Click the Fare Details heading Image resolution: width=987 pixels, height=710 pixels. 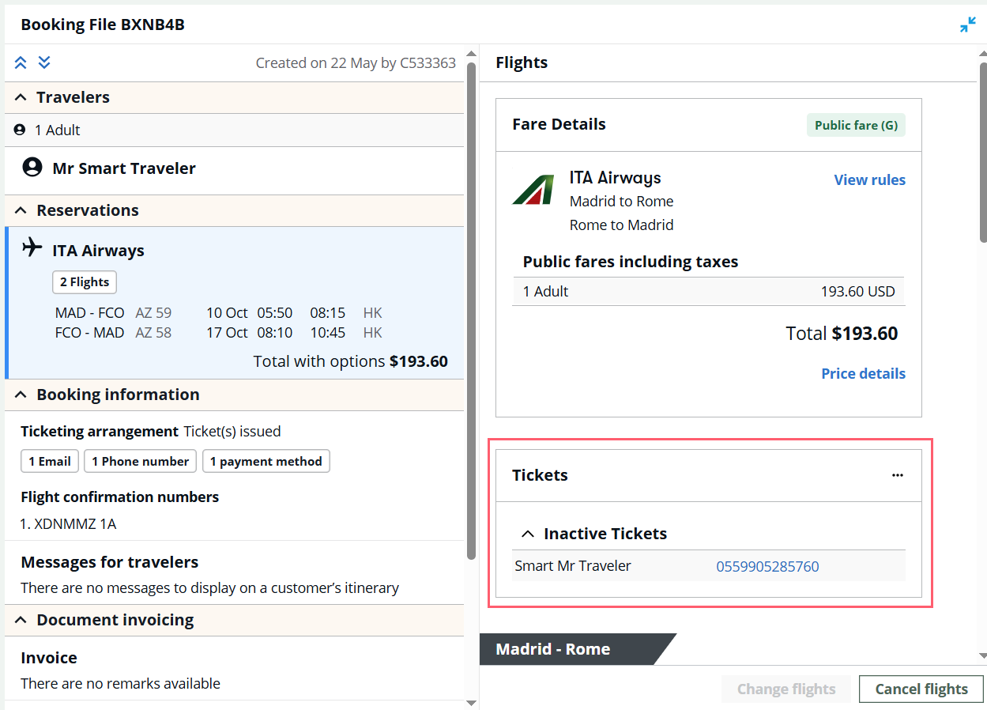559,124
